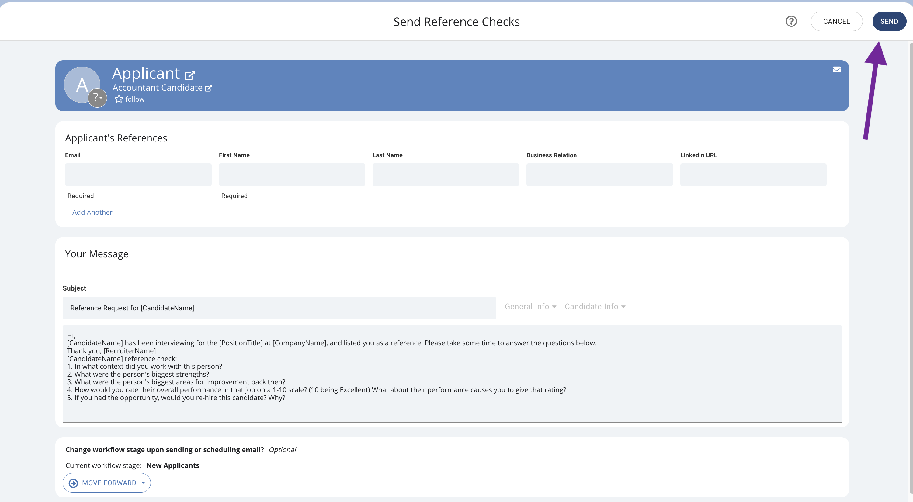Screen dimensions: 913x502
Task: Click the follow star icon
Action: [x=119, y=99]
